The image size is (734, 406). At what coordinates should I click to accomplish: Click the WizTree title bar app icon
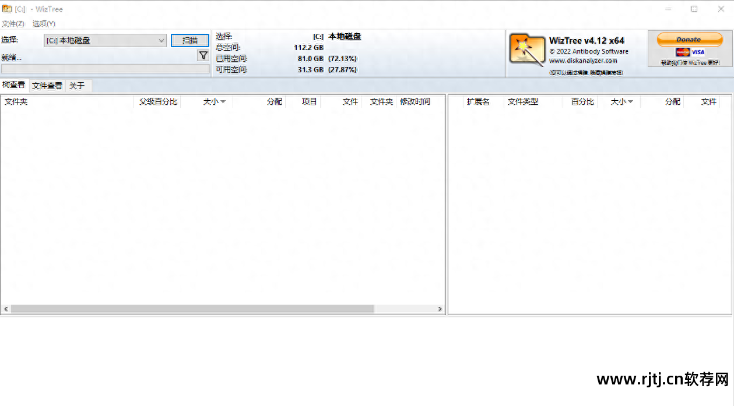pyautogui.click(x=7, y=9)
